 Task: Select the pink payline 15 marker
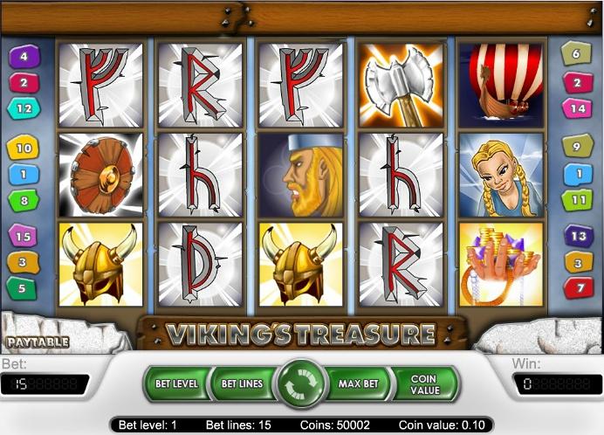[x=23, y=236]
